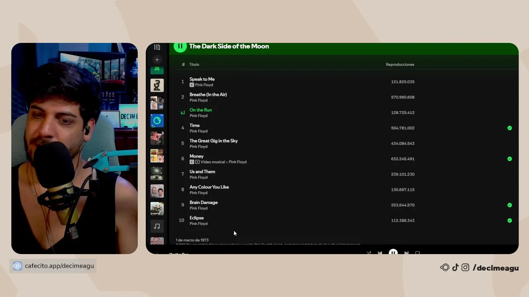Select the track Breathe (In the Air)
The height and width of the screenshot is (297, 529).
tap(208, 94)
